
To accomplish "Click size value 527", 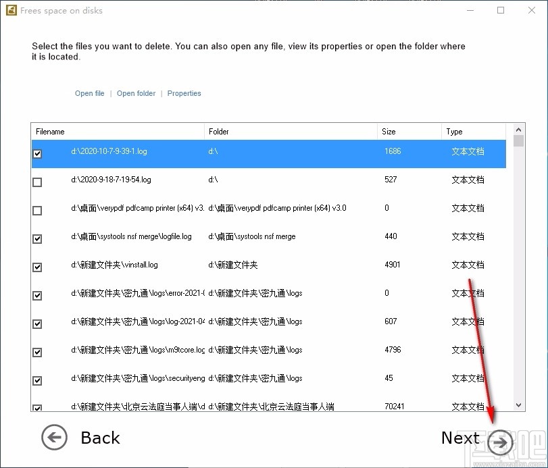I will pos(391,180).
